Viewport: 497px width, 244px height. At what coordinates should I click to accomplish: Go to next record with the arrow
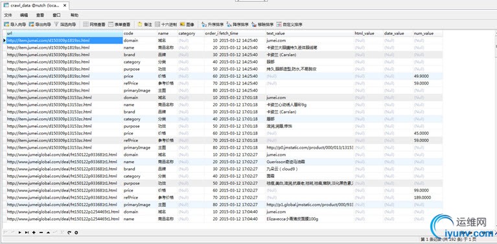click(x=19, y=232)
